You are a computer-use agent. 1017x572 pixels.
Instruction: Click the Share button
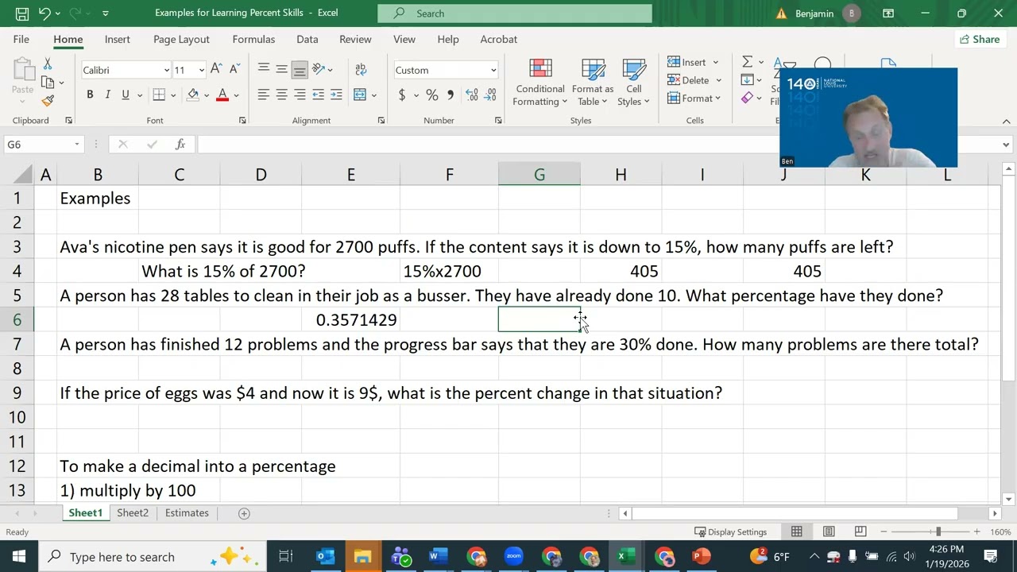tap(980, 39)
